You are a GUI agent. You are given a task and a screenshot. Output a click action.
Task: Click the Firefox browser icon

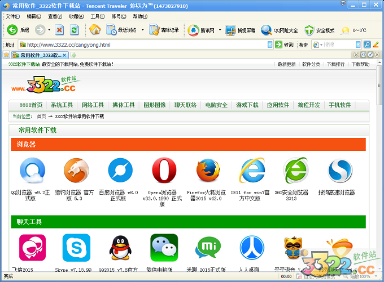click(208, 170)
